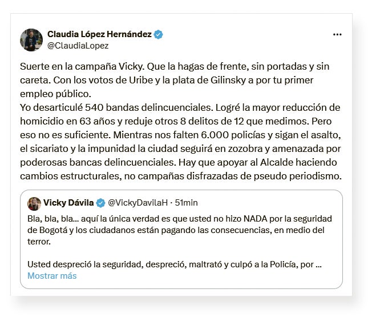Viewport: 376px width, 317px height.
Task: Visit the @VickyDavilaH handle
Action: click(x=137, y=203)
